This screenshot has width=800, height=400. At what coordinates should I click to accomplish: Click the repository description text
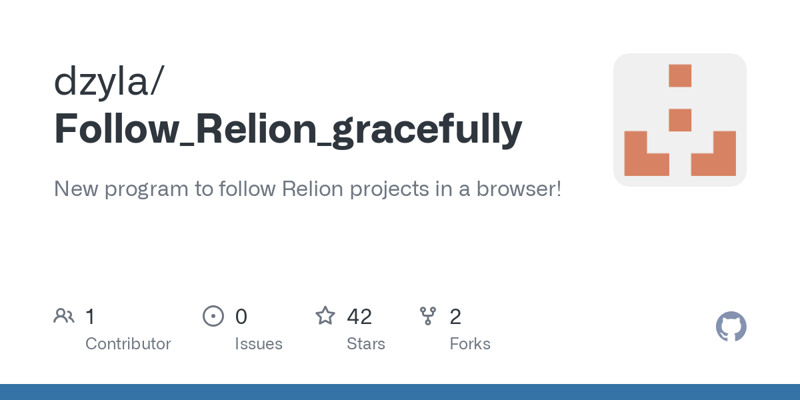(x=308, y=189)
